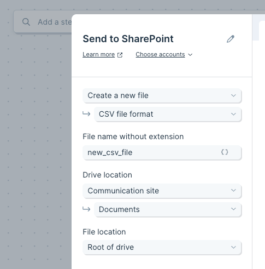The width and height of the screenshot is (265, 269).
Task: Click the external link icon next to Learn more
Action: point(120,55)
